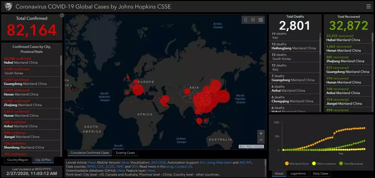Select Heilongjiang 13 deaths entry
This screenshot has width=375, height=178.
coord(294,46)
